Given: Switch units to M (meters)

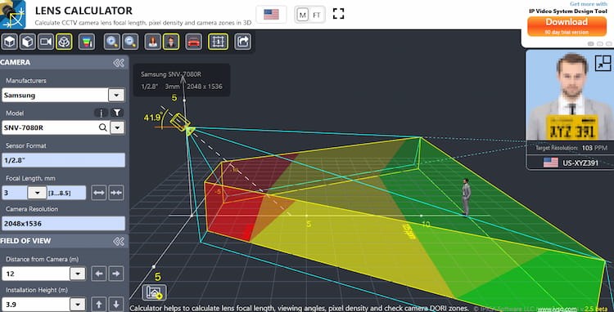Looking at the screenshot, I should click(302, 16).
